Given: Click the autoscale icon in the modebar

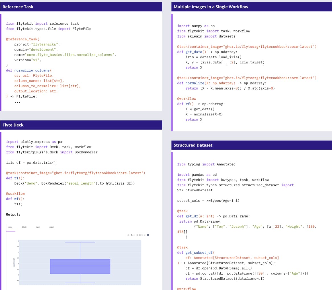Looking at the screenshot, I should 142,235.
